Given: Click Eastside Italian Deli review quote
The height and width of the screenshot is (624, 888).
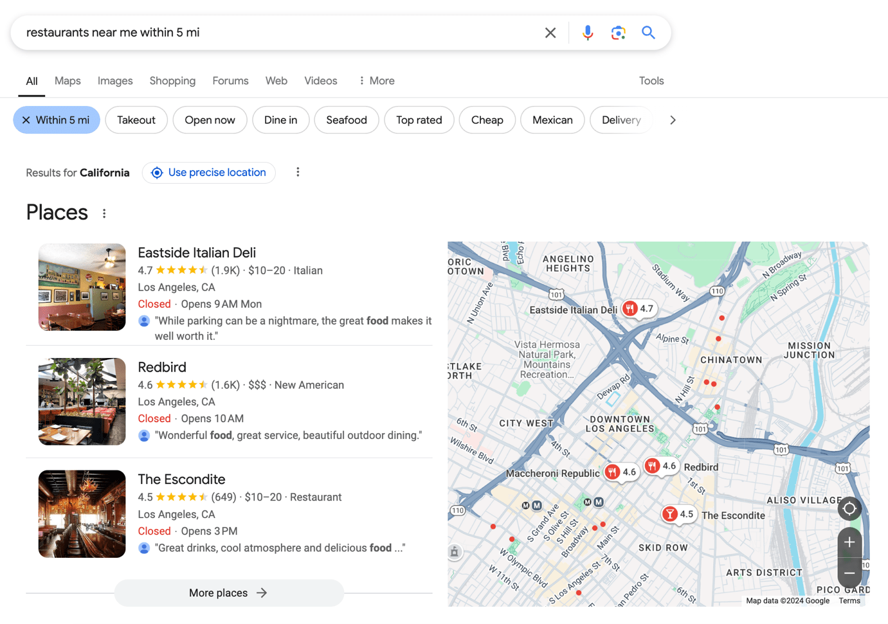Looking at the screenshot, I should coord(293,328).
